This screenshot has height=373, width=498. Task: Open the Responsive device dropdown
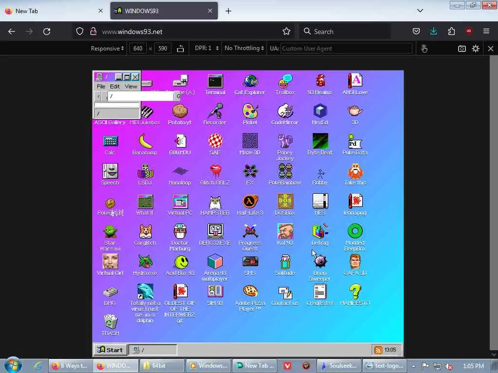click(x=107, y=49)
